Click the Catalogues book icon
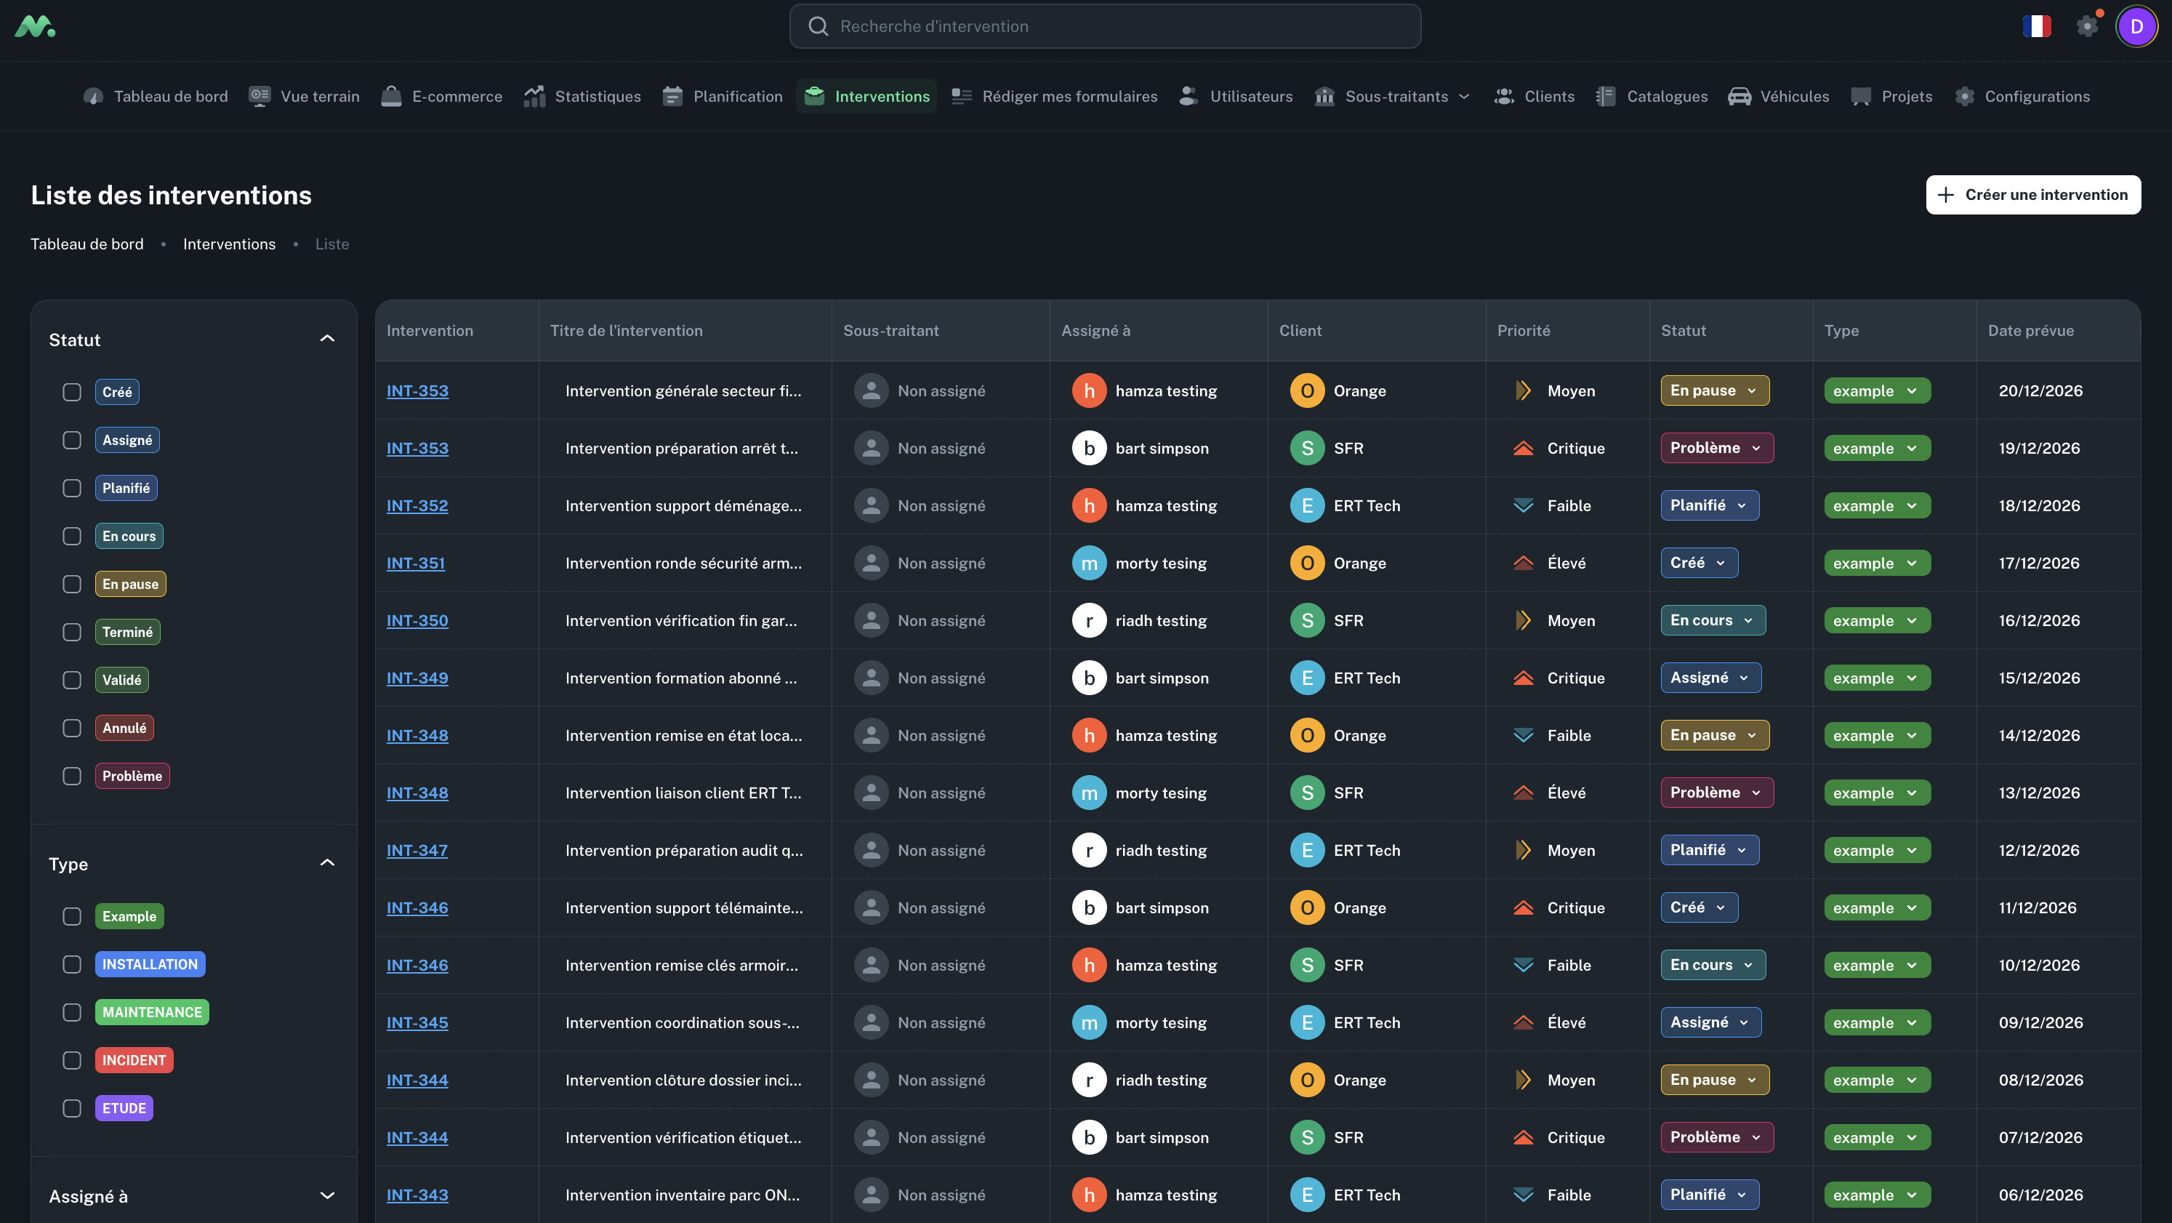 coord(1606,96)
